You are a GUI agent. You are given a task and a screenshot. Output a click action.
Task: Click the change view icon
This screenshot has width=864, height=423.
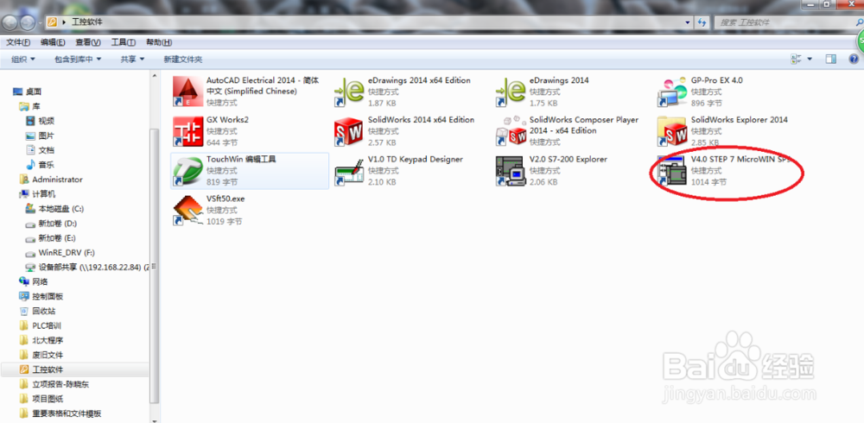(796, 59)
